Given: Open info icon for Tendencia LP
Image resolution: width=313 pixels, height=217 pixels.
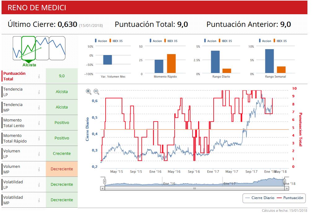Looking at the screenshot, I should pyautogui.click(x=39, y=92).
